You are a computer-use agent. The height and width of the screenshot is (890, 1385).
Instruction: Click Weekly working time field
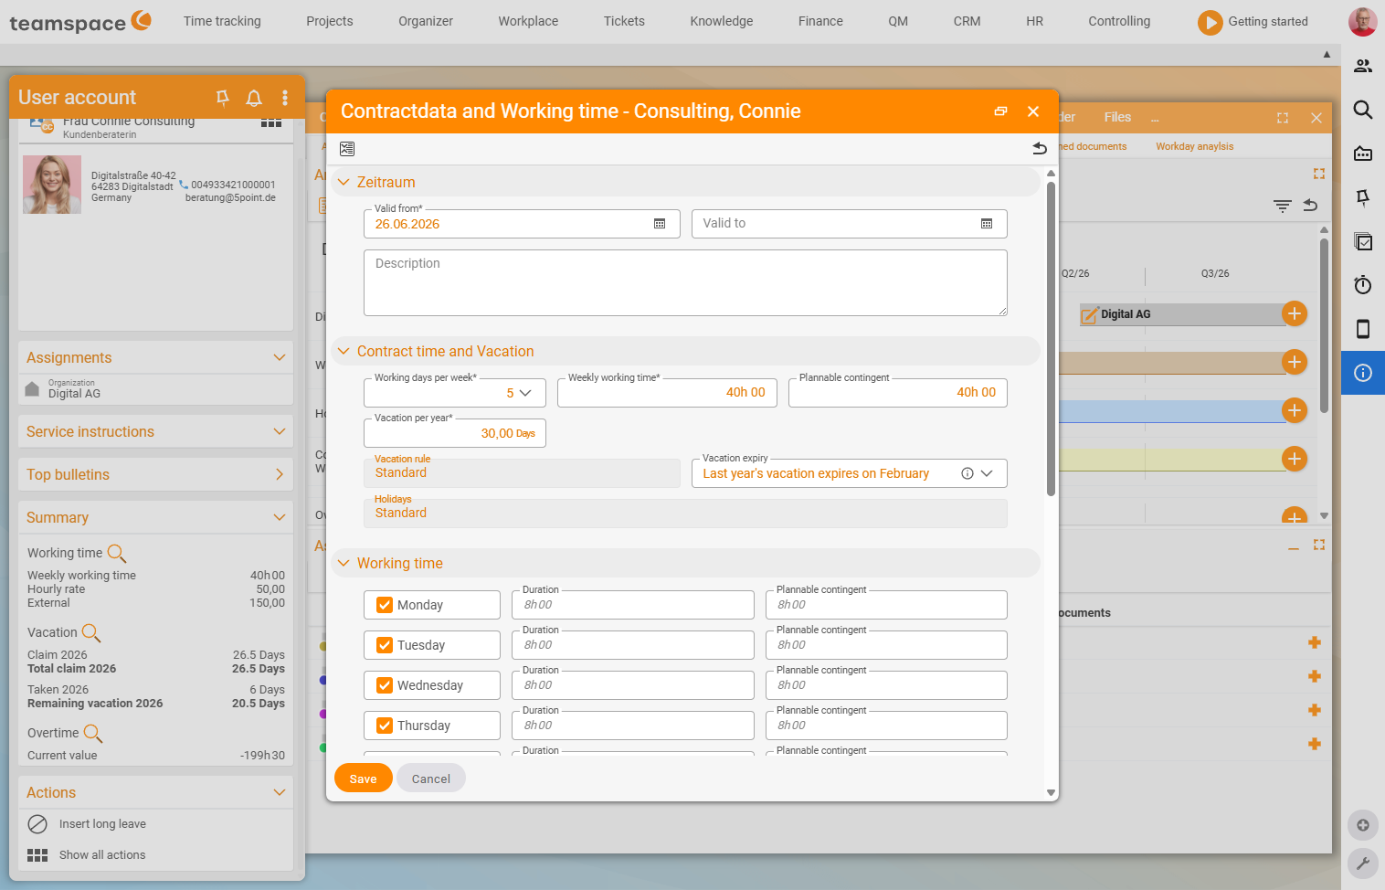(667, 393)
